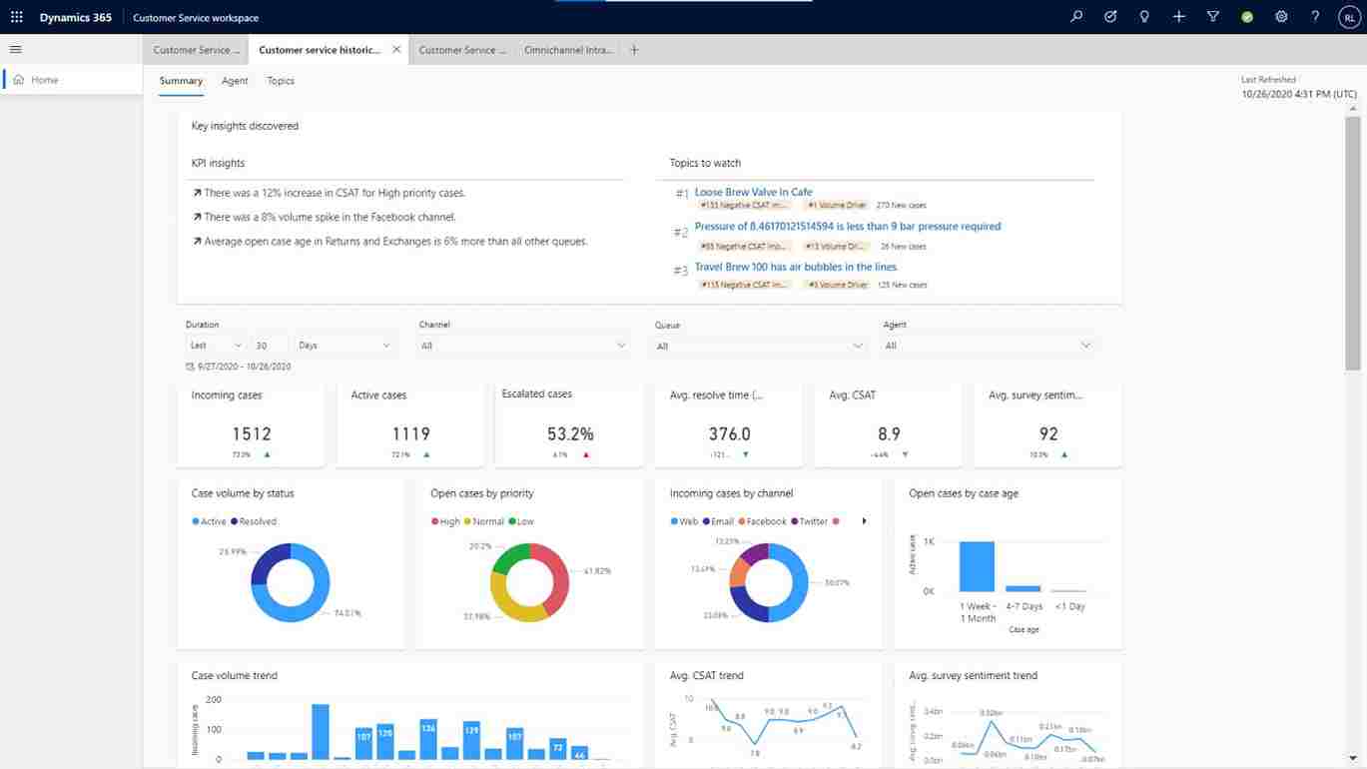Screen dimensions: 1367x769
Task: Click the help question mark icon
Action: [1315, 17]
